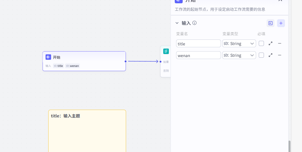
Task: Open the type dropdown for wenan variable
Action: (239, 55)
